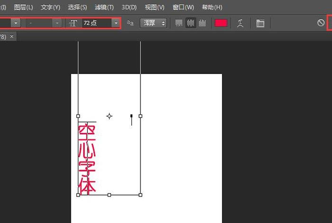The width and height of the screenshot is (332, 223).
Task: Open the red text color swatch
Action: (221, 23)
